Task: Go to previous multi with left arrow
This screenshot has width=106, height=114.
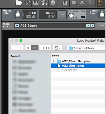Action: point(88,26)
